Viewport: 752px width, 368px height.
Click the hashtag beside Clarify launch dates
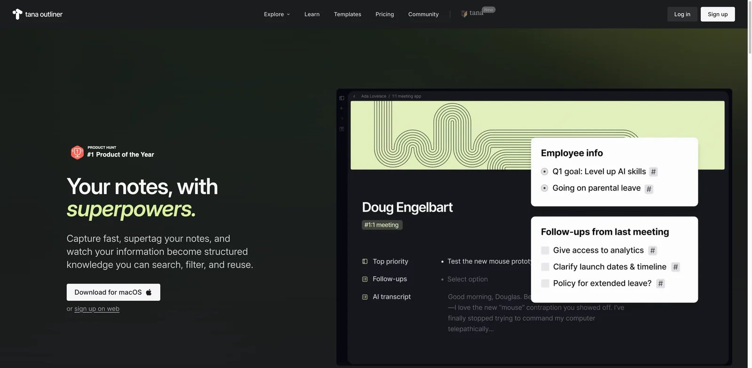[x=675, y=267]
